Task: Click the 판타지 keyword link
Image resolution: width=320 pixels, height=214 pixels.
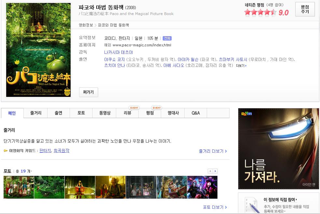Action: click(x=45, y=151)
